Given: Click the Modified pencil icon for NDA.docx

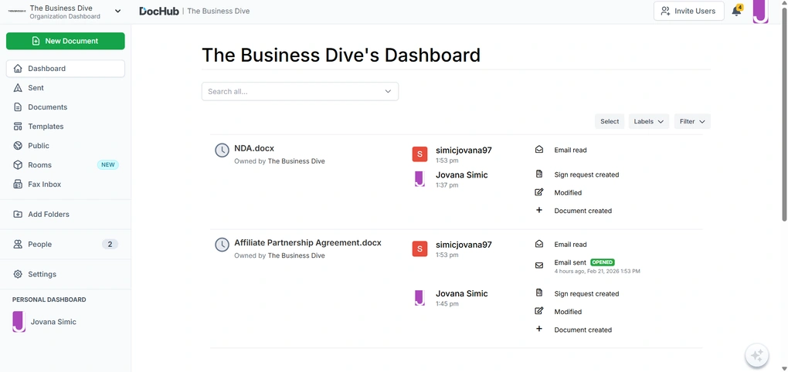Looking at the screenshot, I should click(x=539, y=192).
